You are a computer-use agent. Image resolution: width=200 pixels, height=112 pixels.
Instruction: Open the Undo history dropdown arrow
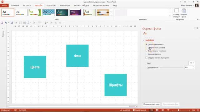(8, 23)
